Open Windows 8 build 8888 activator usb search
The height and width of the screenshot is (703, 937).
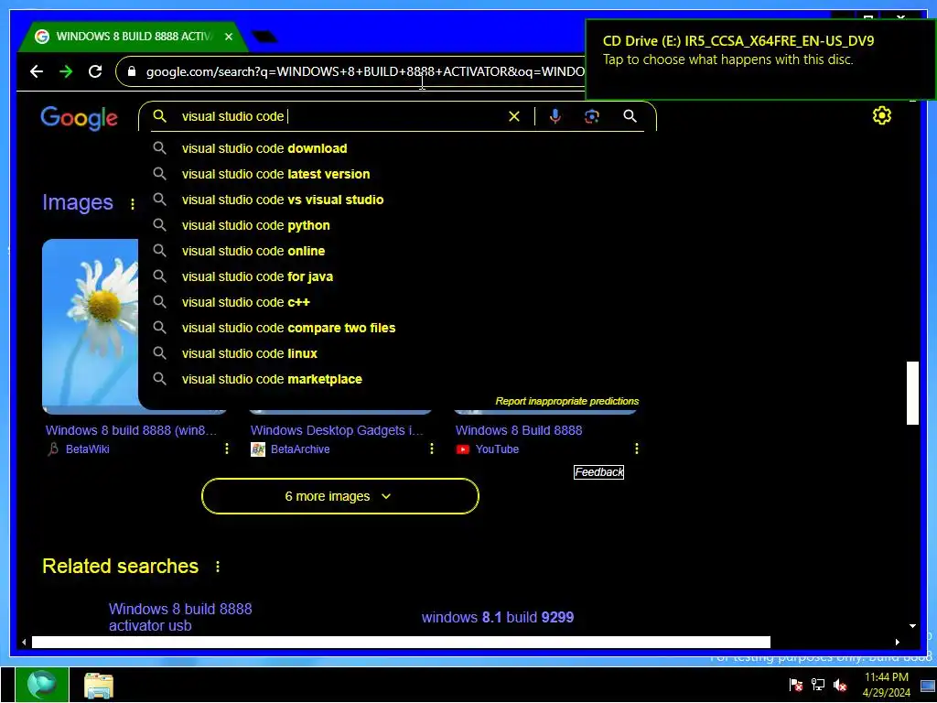(180, 617)
